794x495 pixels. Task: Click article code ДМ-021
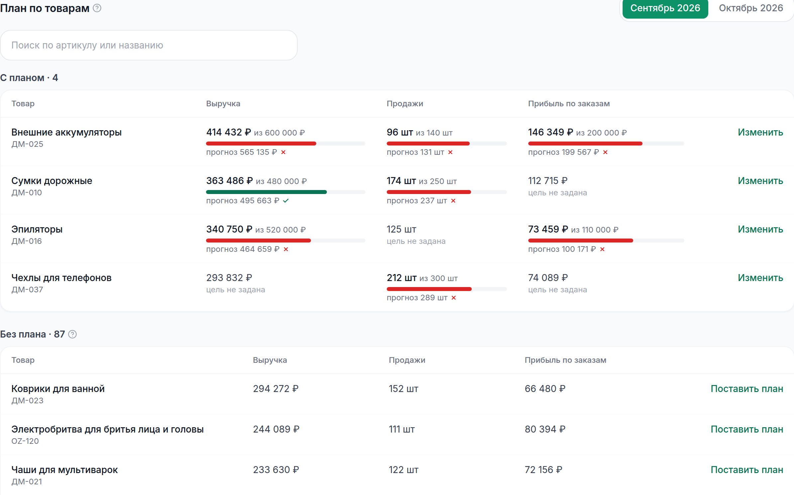(27, 482)
